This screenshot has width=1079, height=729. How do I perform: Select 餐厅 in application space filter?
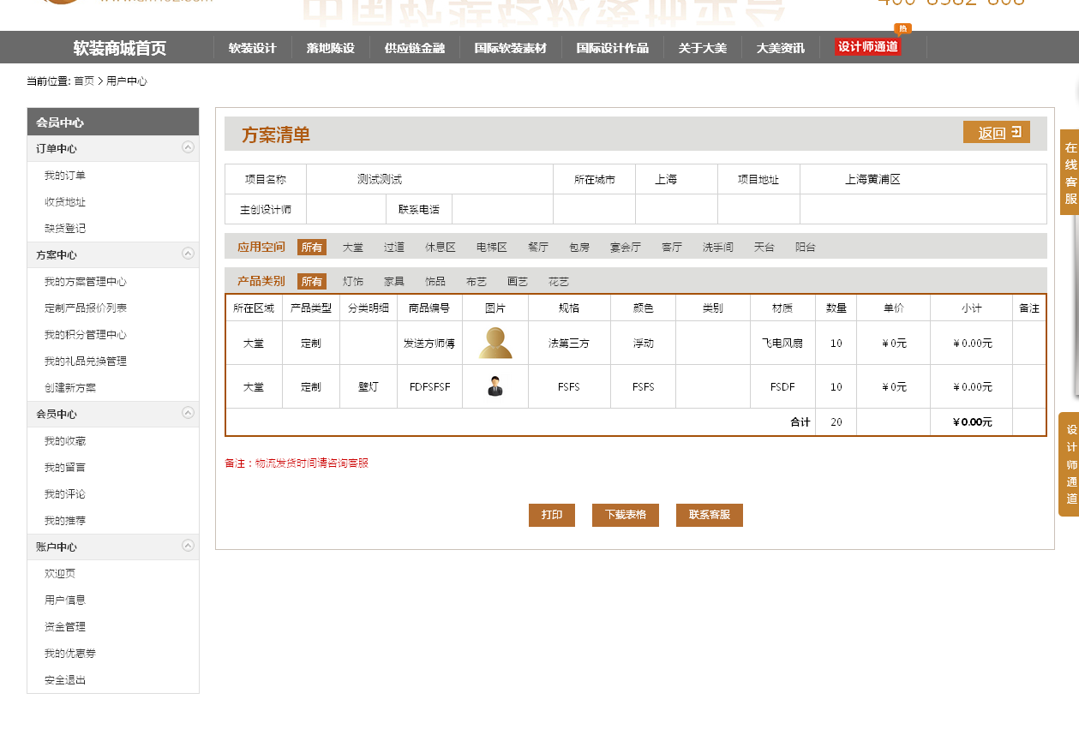coord(538,248)
